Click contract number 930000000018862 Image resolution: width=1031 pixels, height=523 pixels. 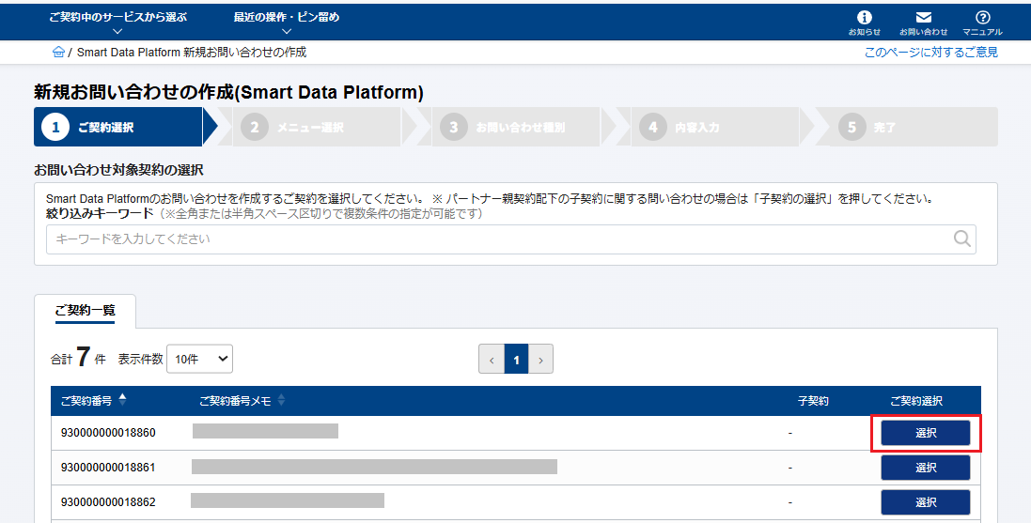coord(108,502)
